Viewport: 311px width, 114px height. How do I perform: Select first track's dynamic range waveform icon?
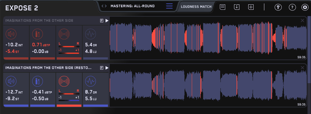[x=91, y=34]
